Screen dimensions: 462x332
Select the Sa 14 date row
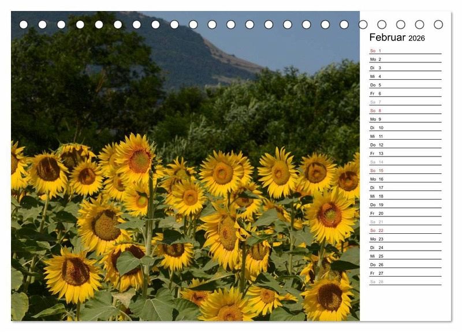(405, 162)
